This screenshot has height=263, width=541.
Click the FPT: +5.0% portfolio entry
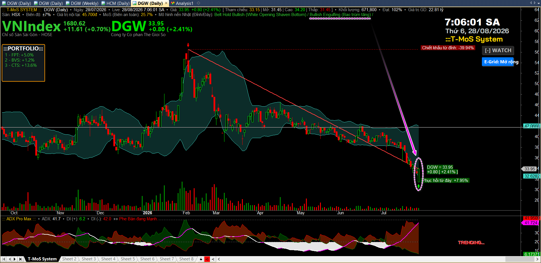pyautogui.click(x=19, y=55)
